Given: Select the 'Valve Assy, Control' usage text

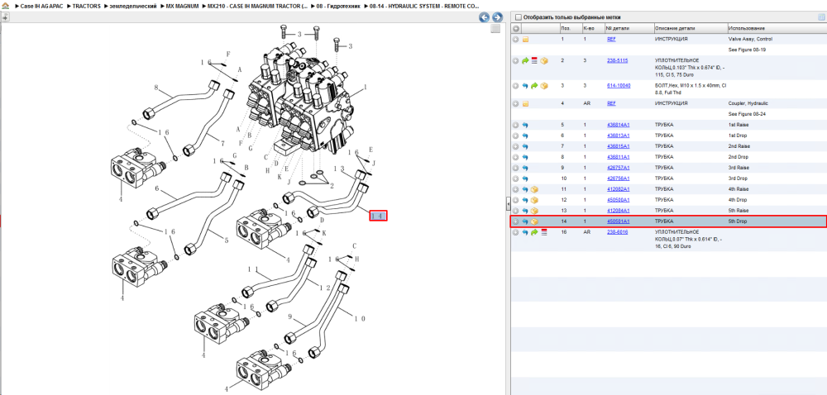Looking at the screenshot, I should click(749, 39).
